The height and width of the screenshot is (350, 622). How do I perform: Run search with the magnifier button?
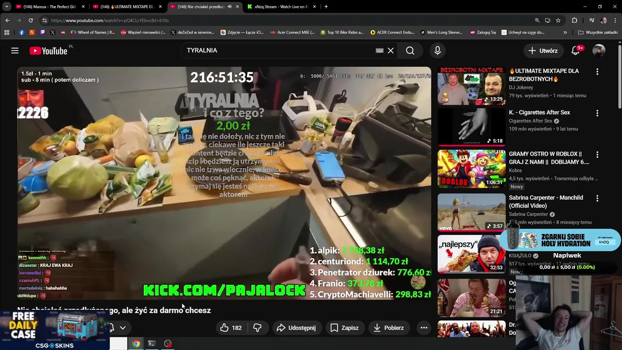[x=410, y=51]
